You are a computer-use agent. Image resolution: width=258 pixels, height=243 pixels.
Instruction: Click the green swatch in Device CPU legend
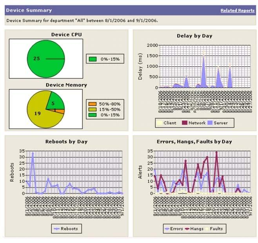[x=93, y=59]
